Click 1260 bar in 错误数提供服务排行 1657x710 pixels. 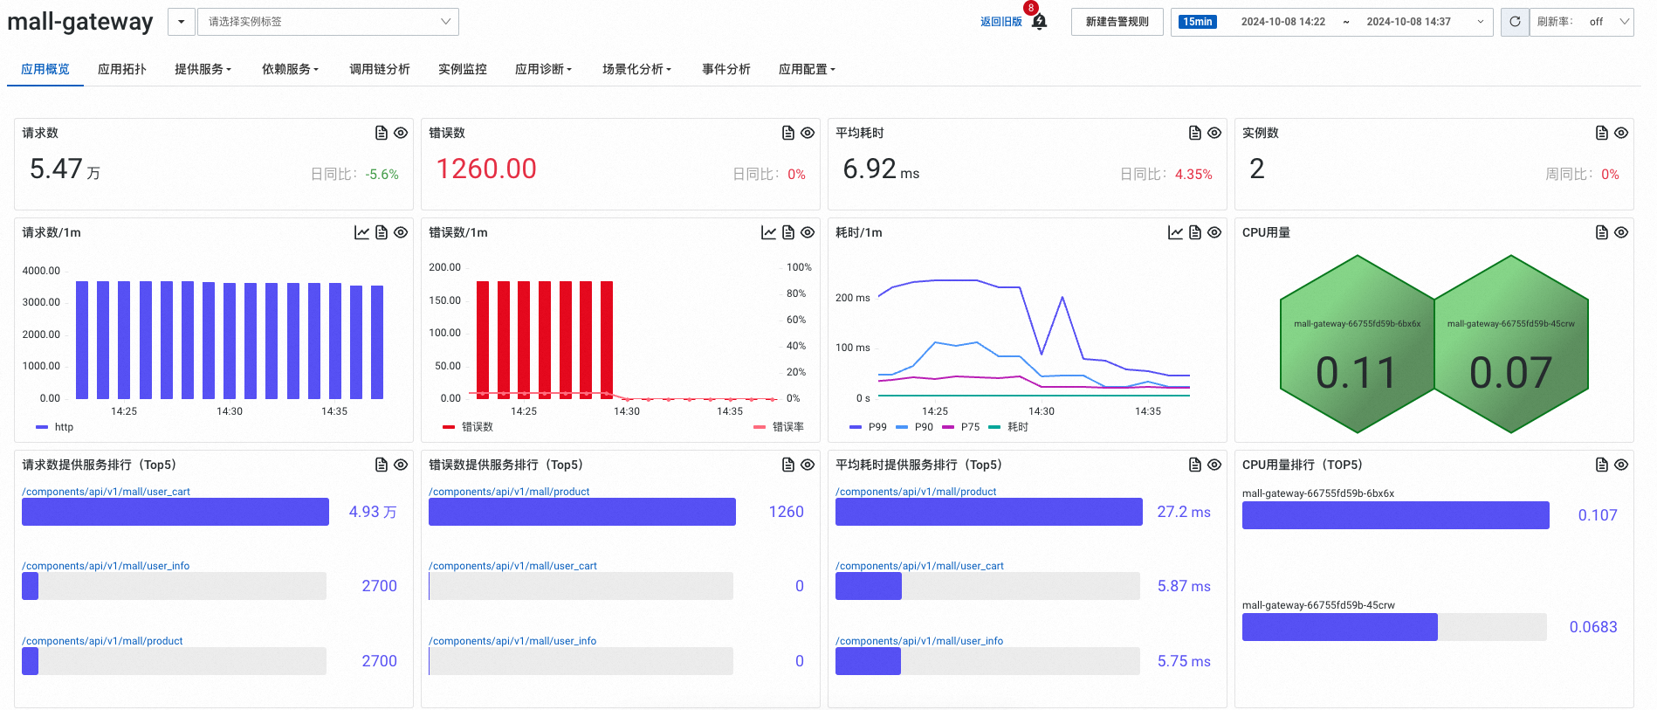(582, 512)
